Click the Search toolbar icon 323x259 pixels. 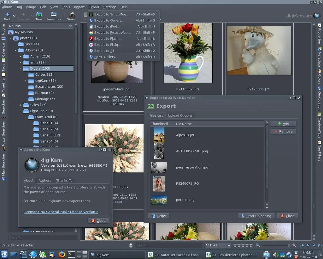click(72, 15)
